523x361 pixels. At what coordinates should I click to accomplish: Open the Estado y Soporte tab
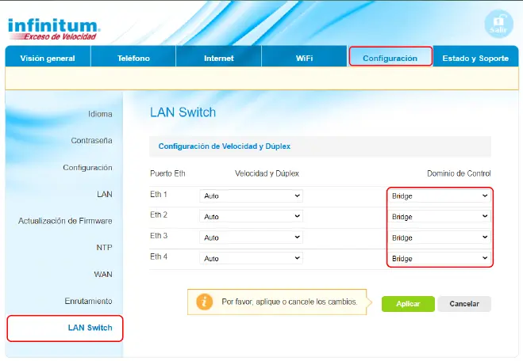click(x=475, y=58)
